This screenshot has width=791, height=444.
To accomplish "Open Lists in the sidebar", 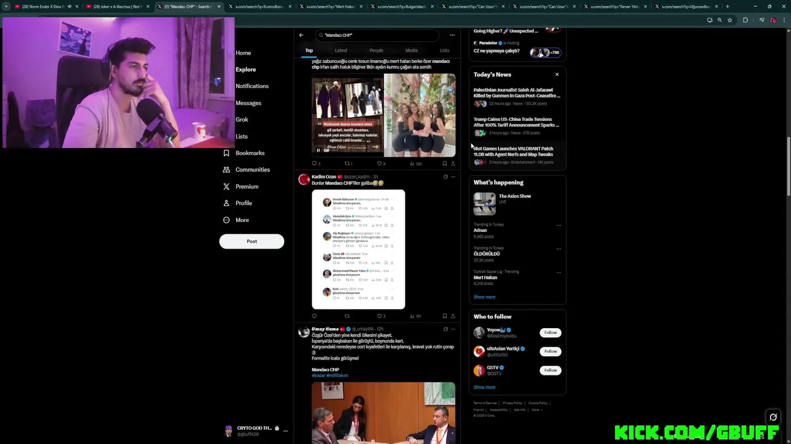I will click(x=241, y=136).
